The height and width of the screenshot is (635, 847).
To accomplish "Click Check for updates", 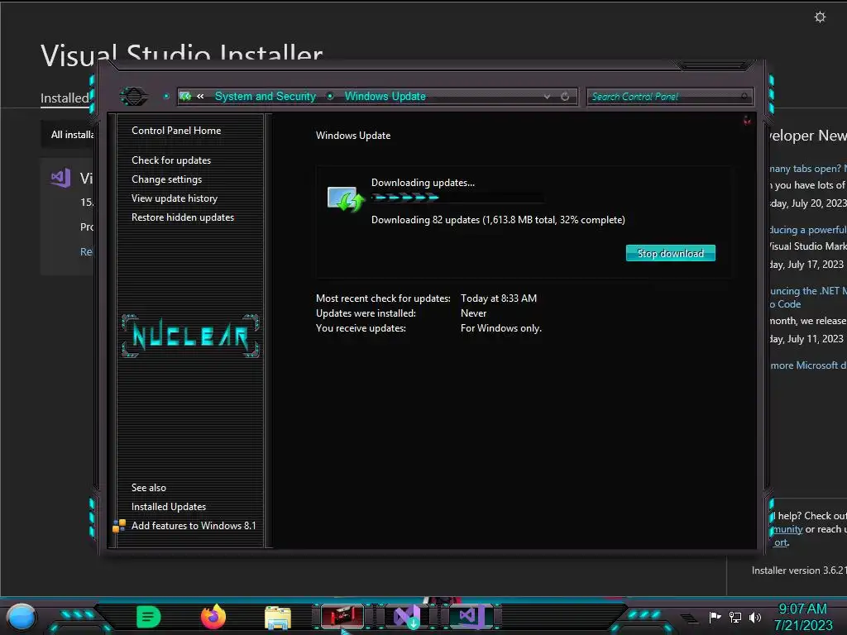I will [x=171, y=160].
